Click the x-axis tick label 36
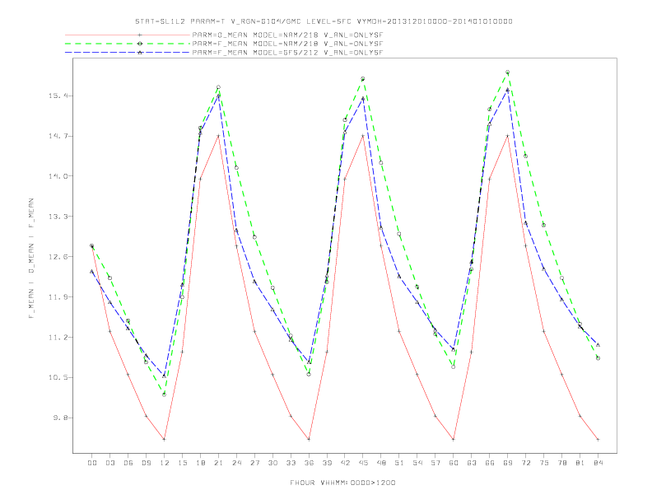 (309, 463)
